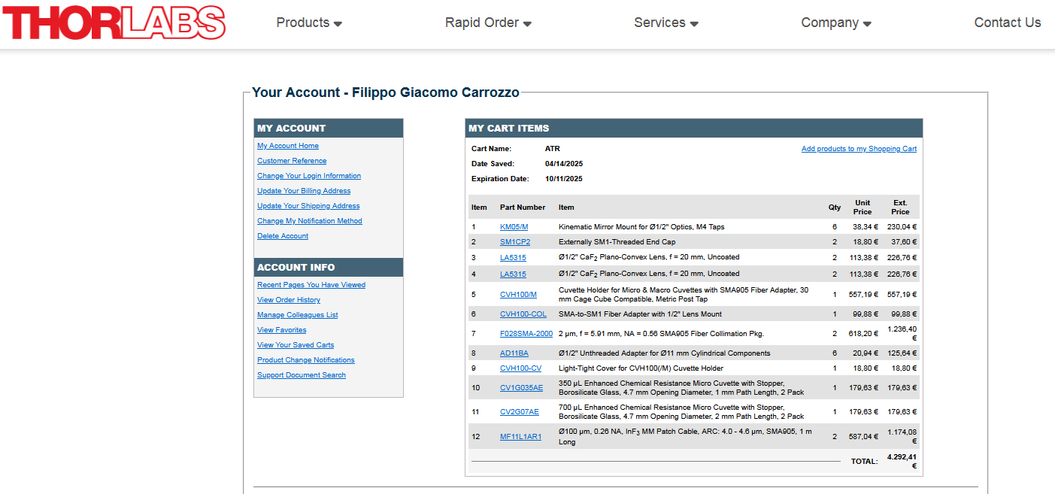The image size is (1055, 494).
Task: Open Support Document Search
Action: pyautogui.click(x=302, y=375)
